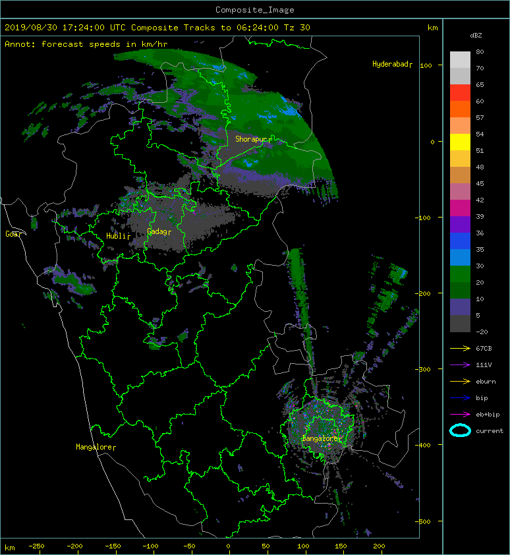Screen dimensions: 510x555
Task: Select the red 60-65 dBZ color swatch
Action: click(460, 93)
